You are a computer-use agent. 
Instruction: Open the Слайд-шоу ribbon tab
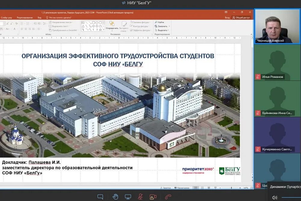[6, 18]
